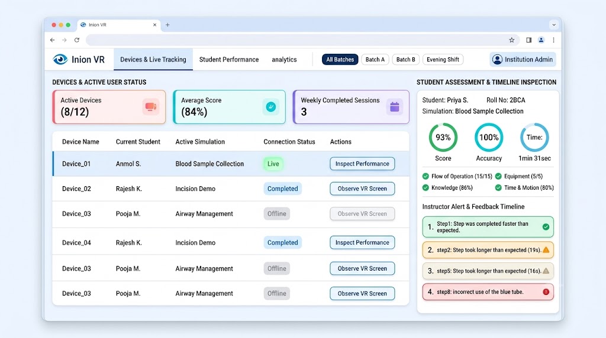
Task: Click the red error icon on step8 alert
Action: pos(546,292)
